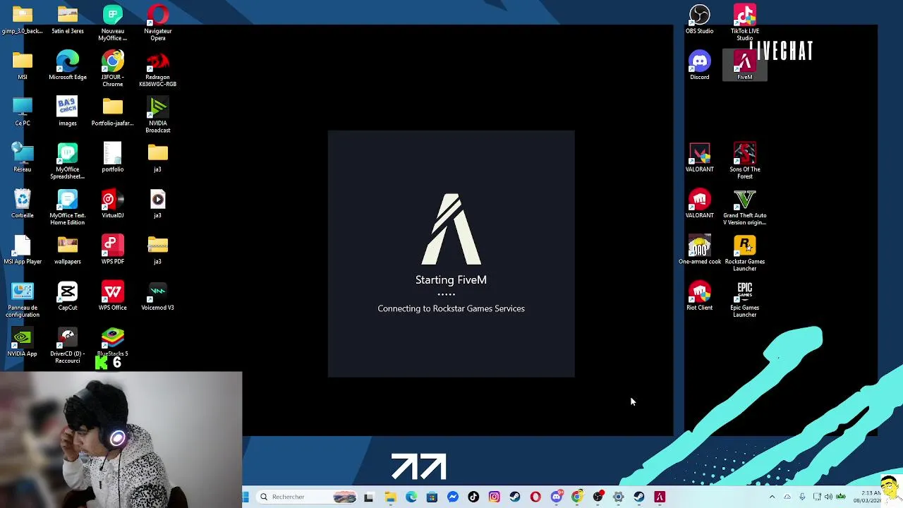Open the images file
This screenshot has height=508, width=903.
67,111
